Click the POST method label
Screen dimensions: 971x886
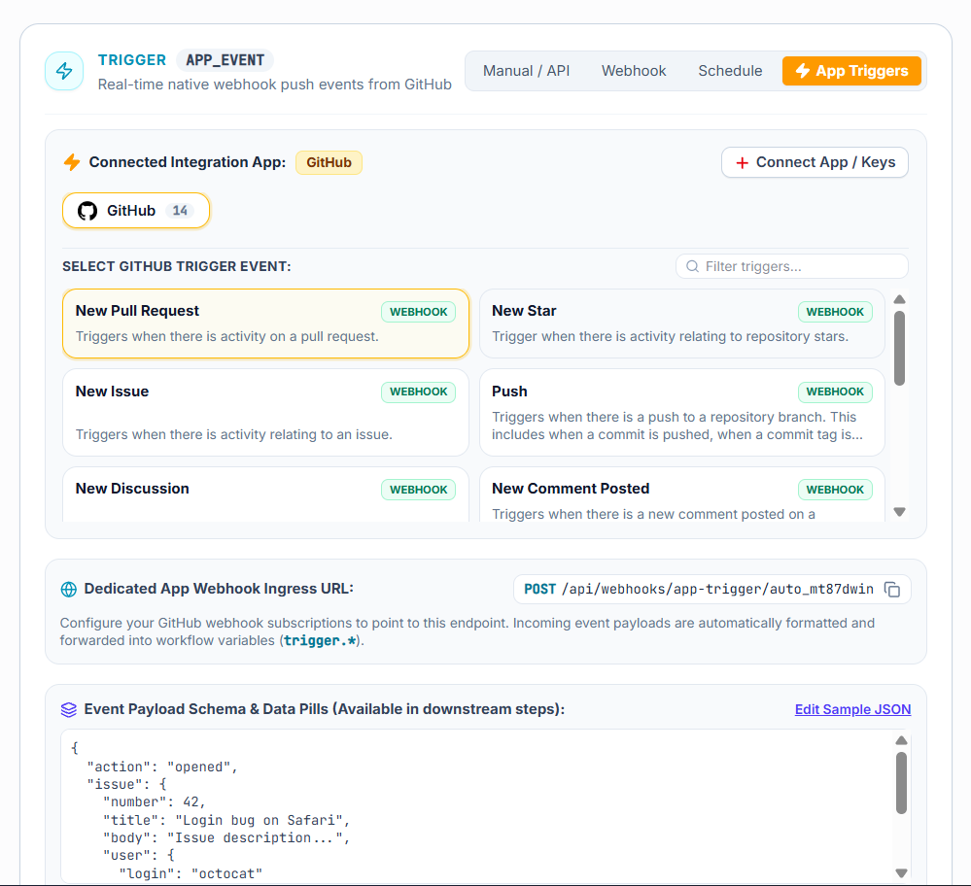click(x=540, y=590)
